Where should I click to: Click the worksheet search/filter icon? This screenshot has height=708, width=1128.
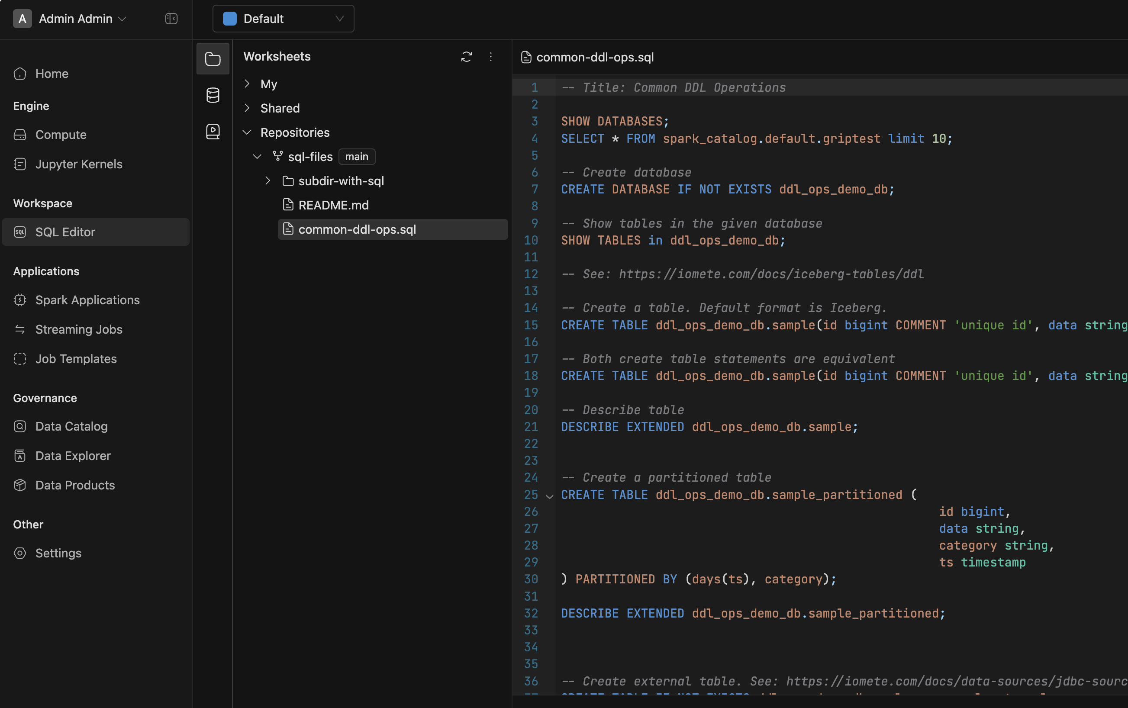[490, 56]
